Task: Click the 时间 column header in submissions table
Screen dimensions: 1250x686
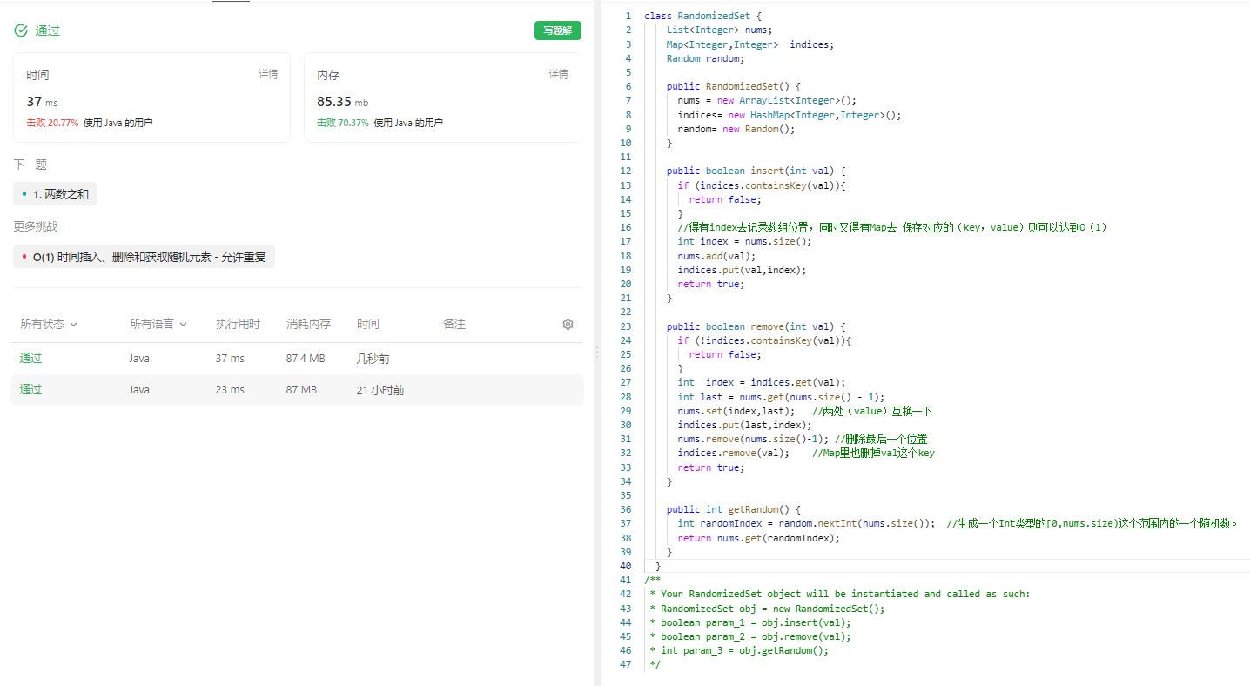Action: (x=367, y=324)
